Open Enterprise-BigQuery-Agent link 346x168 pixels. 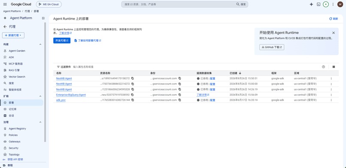click(71, 95)
